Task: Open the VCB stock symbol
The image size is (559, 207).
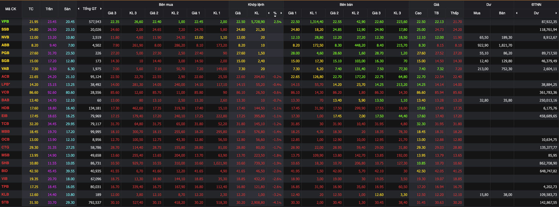Action: pyautogui.click(x=5, y=92)
